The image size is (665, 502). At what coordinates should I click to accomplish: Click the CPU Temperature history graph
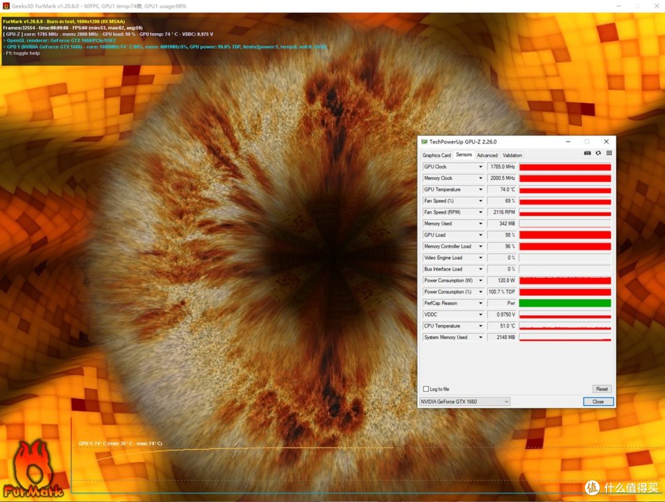(565, 326)
